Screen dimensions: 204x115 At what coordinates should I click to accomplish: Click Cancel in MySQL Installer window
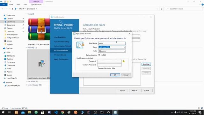point(147,90)
